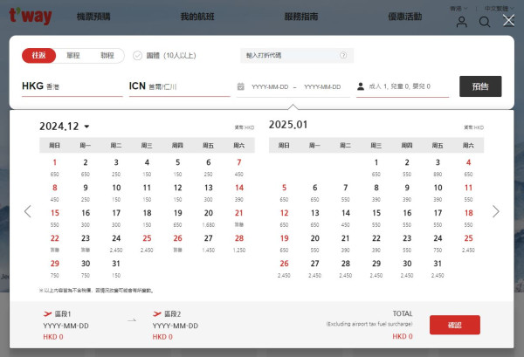The width and height of the screenshot is (524, 357).
Task: Click the calendar icon by date field
Action: point(241,86)
